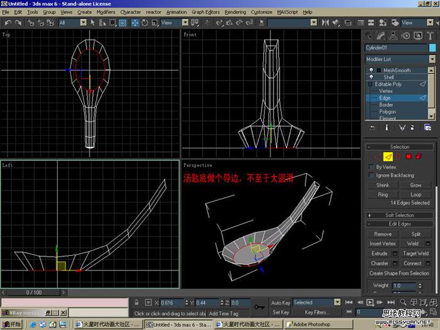Open the Create menu

click(x=84, y=12)
